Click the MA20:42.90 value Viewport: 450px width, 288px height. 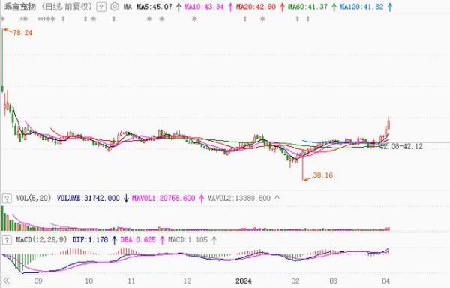[256, 7]
